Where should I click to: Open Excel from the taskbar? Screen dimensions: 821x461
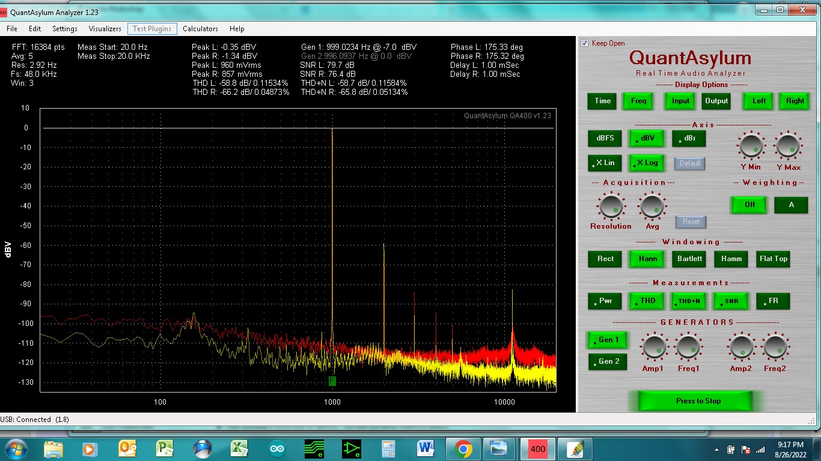240,448
